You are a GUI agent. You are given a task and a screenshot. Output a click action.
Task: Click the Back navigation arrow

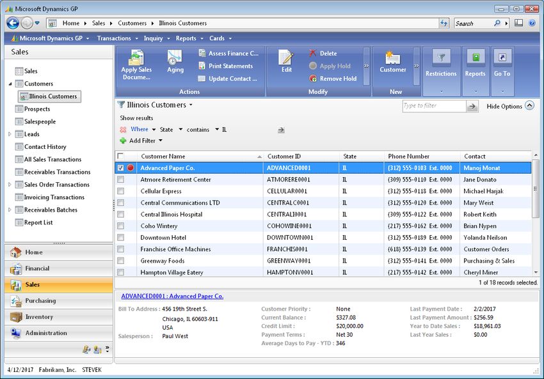[13, 23]
